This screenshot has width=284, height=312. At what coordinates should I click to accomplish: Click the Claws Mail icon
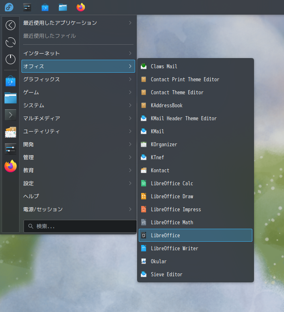pos(144,66)
